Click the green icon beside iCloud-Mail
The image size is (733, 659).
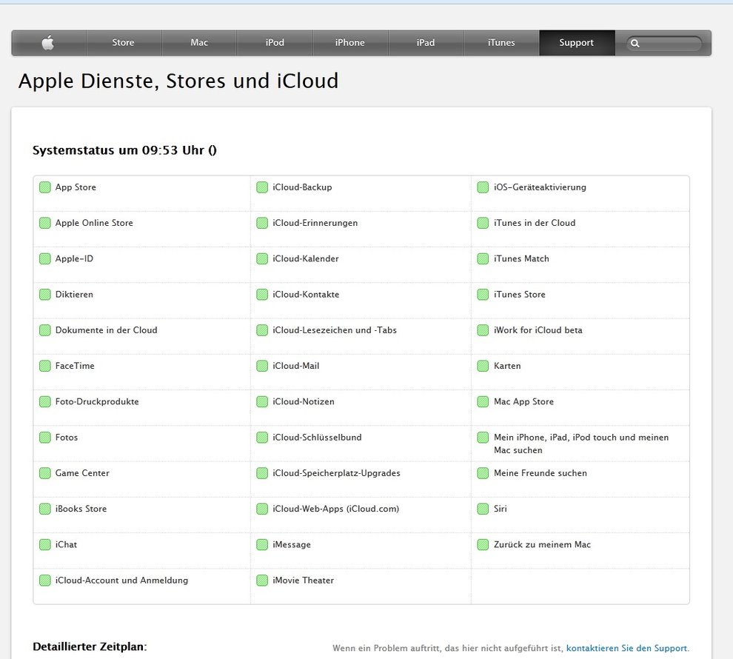pos(262,366)
